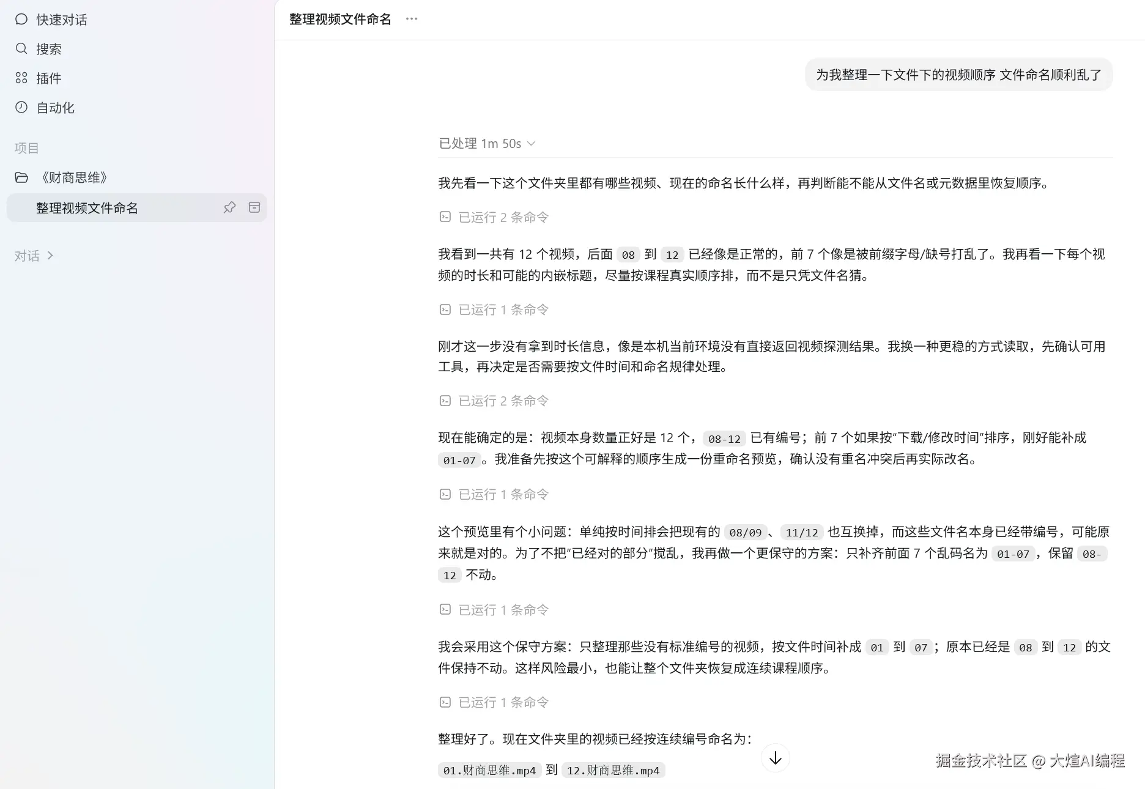Open 快速对话 in the sidebar
The height and width of the screenshot is (789, 1145).
[61, 20]
